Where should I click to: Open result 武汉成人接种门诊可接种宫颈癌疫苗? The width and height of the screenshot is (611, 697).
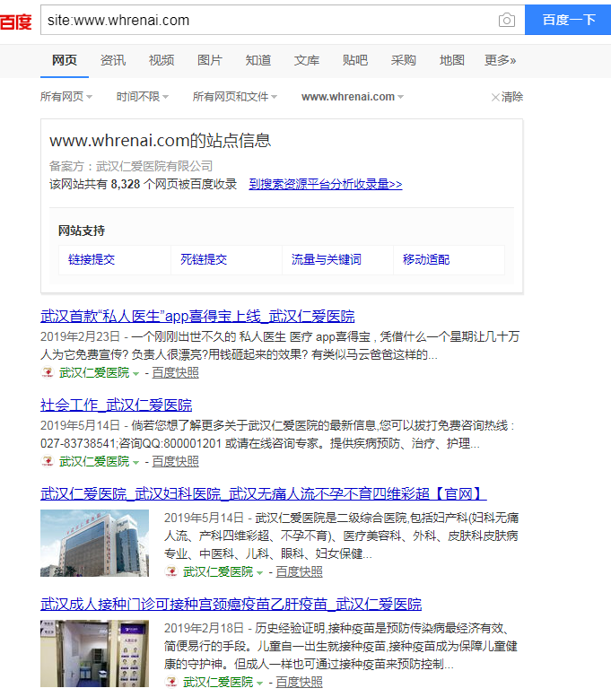pos(231,604)
